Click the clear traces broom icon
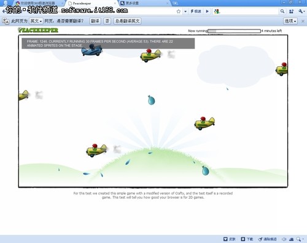Image resolution: width=307 pixels, height=243 pixels. click(x=267, y=239)
